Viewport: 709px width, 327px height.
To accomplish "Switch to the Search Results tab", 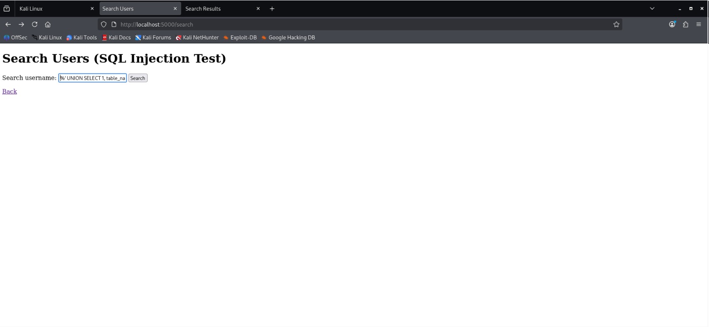I will pyautogui.click(x=223, y=8).
